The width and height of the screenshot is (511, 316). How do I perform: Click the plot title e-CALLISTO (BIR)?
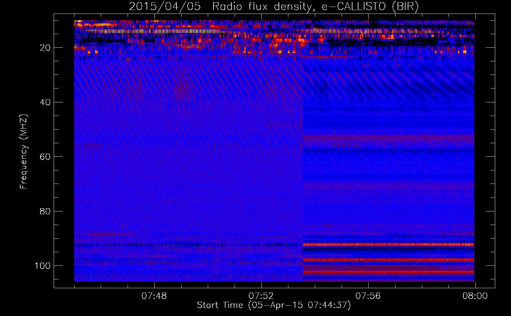pos(370,7)
